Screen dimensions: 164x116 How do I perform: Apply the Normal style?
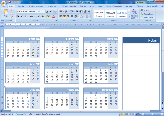coord(110,14)
